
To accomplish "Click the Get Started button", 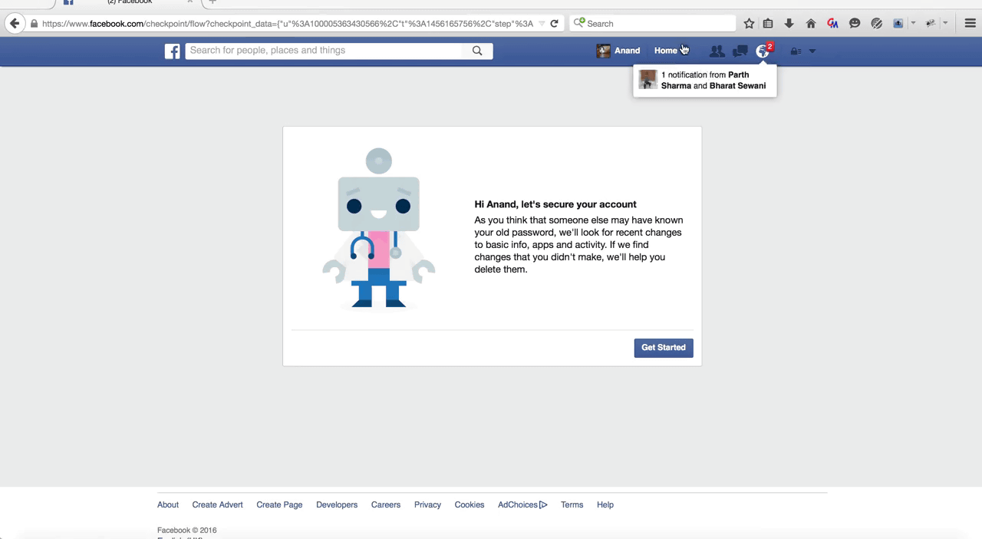I will coord(664,348).
